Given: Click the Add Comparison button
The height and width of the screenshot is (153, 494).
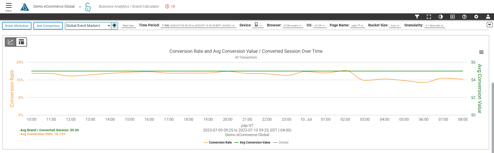Looking at the screenshot, I should click(48, 26).
